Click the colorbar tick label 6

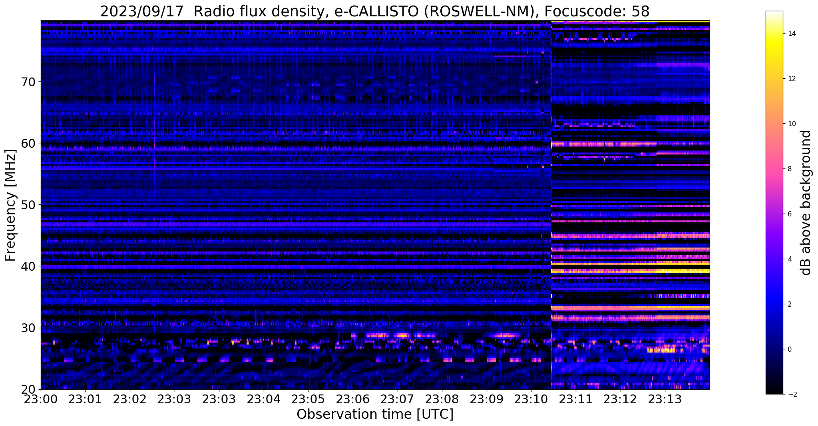pos(789,214)
